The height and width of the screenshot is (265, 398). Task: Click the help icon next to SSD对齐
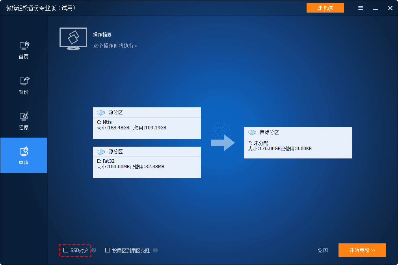pos(94,250)
